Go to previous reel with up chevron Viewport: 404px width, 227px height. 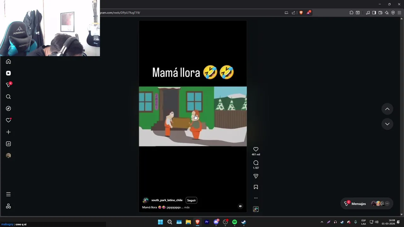[387, 109]
